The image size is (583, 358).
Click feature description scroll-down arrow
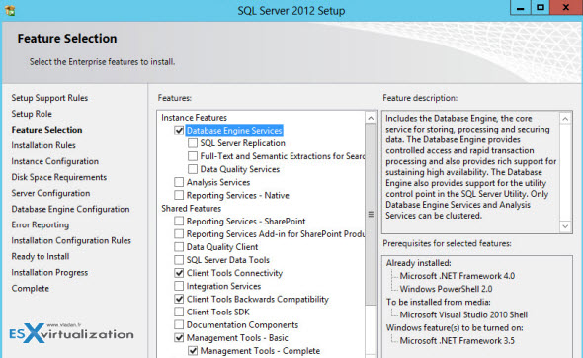[x=565, y=226]
